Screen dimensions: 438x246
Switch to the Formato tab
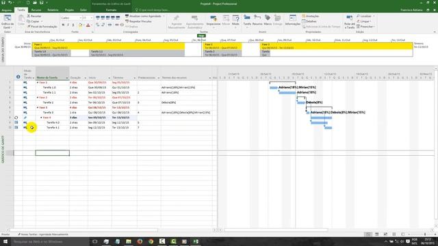pos(111,10)
